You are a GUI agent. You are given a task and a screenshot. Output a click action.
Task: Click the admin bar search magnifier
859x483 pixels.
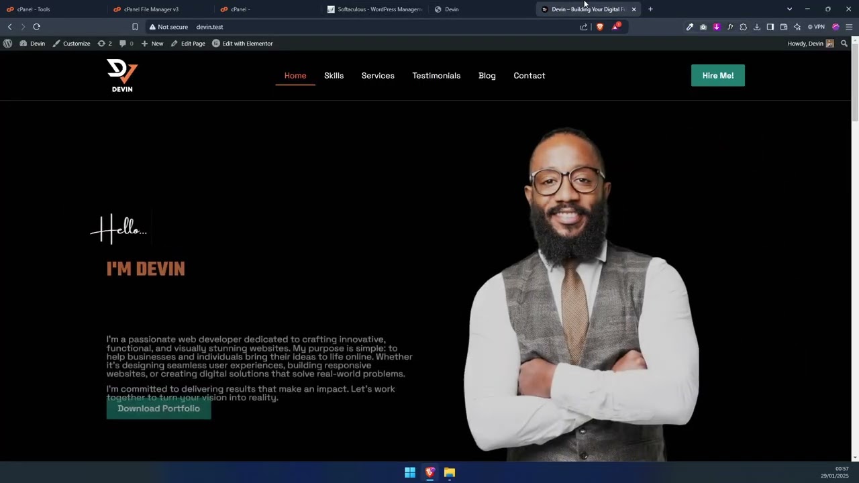click(x=844, y=44)
